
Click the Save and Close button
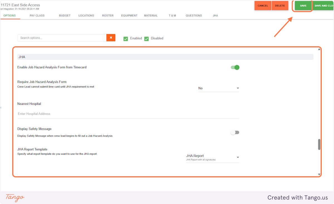click(323, 6)
